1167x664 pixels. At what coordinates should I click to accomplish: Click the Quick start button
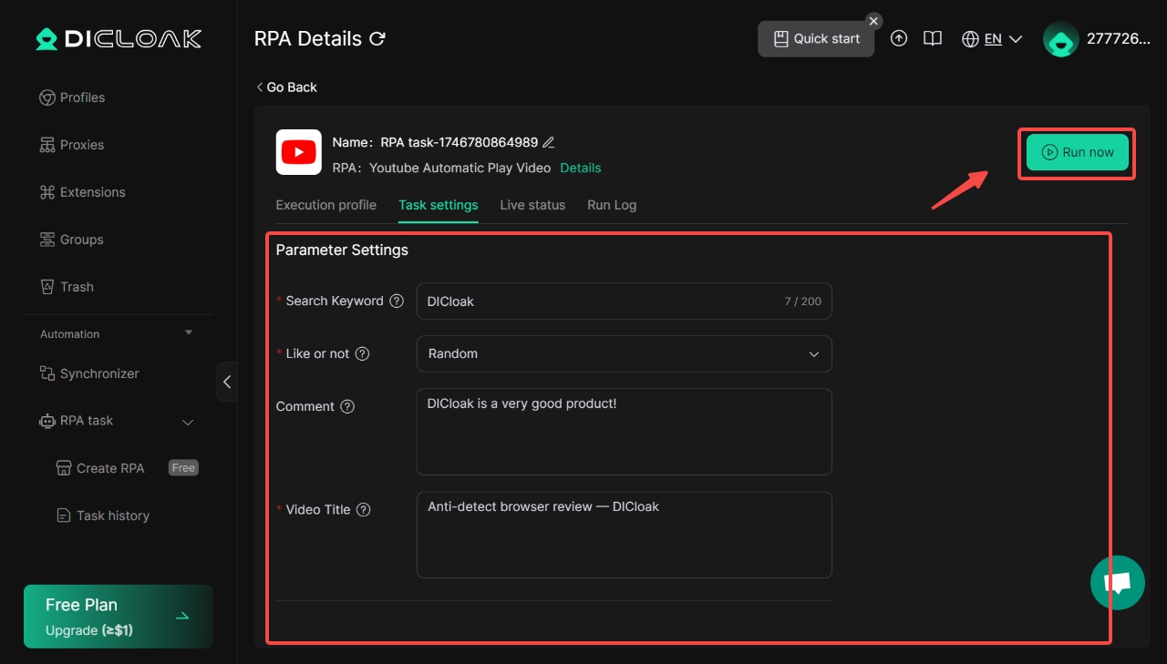click(x=816, y=38)
